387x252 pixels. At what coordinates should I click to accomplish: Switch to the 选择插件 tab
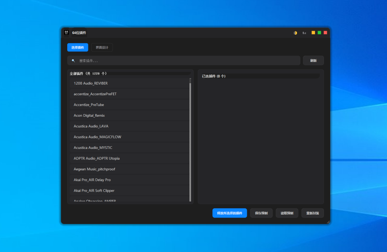(77, 47)
